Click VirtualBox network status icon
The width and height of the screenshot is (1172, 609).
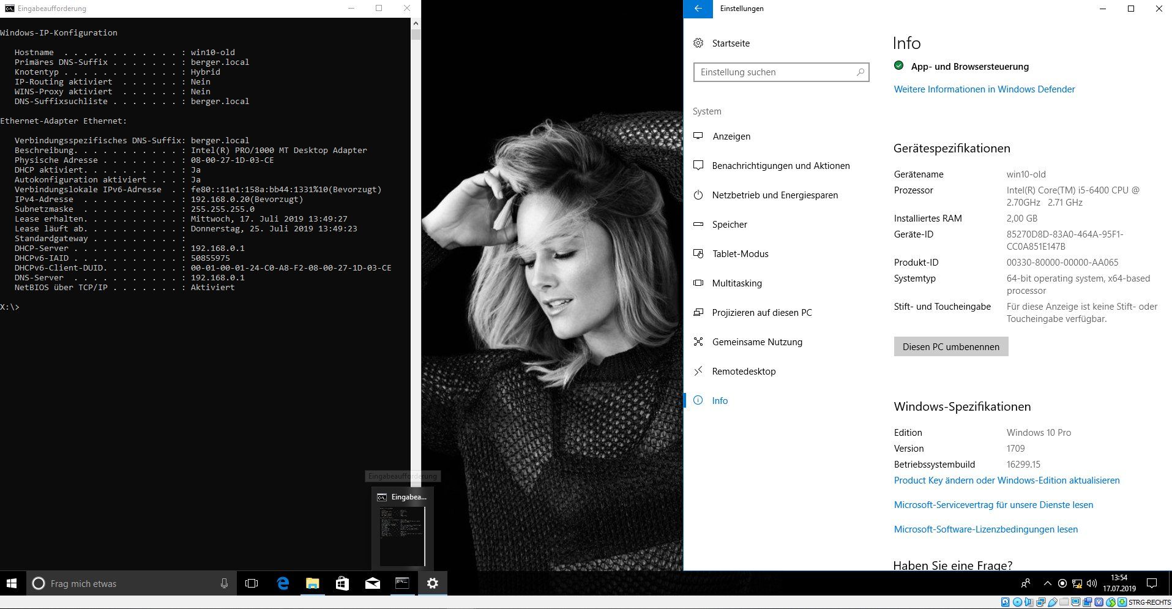coord(1040,602)
